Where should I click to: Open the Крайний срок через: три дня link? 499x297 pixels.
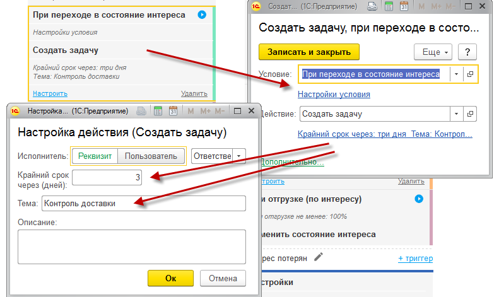[385, 134]
